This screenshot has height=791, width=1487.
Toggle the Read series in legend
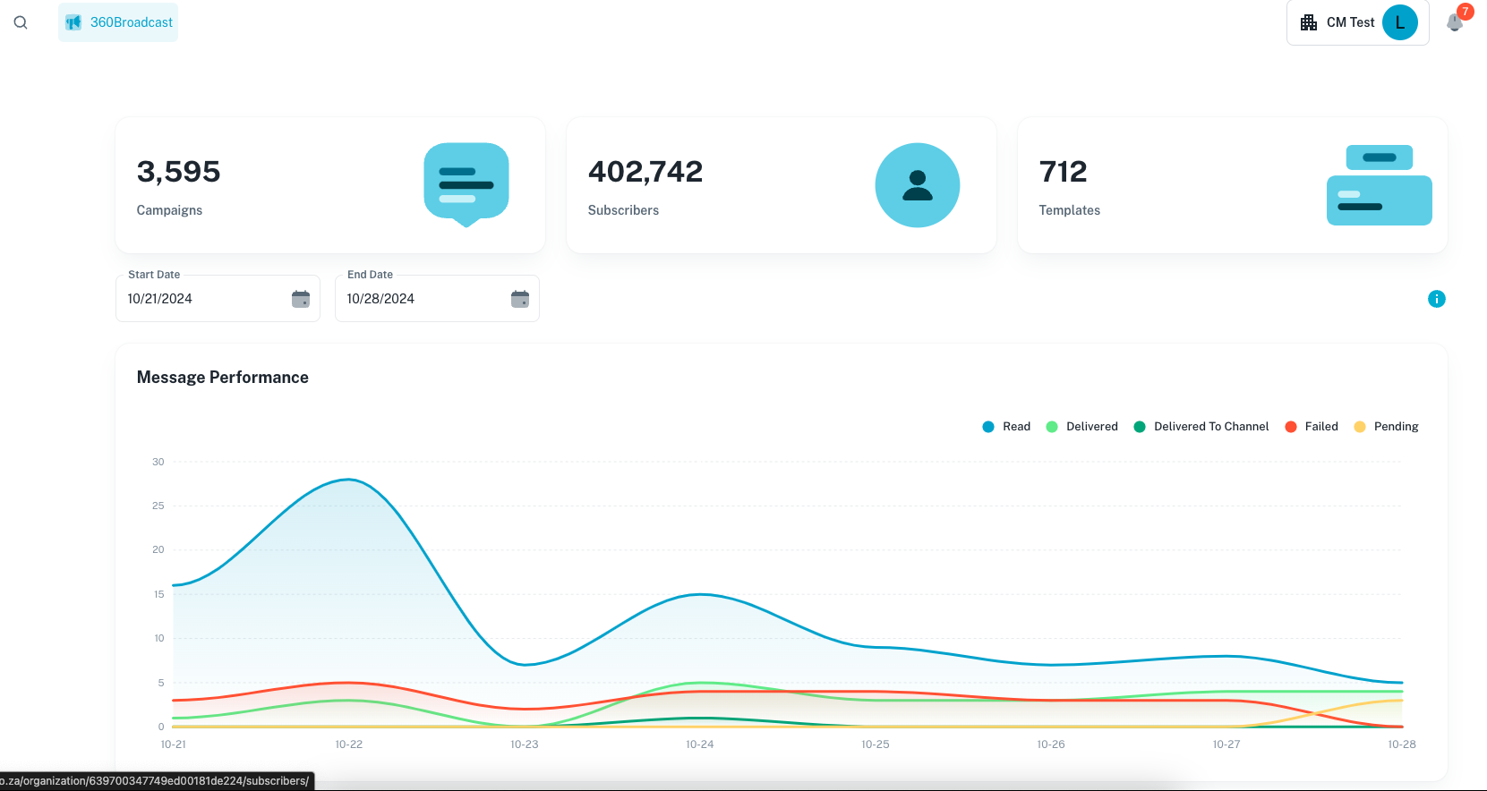pos(1007,427)
